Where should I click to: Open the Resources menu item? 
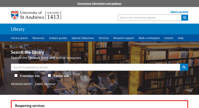coord(38,38)
